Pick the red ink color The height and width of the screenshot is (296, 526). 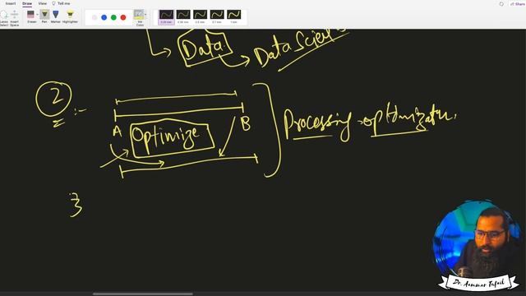pos(123,17)
